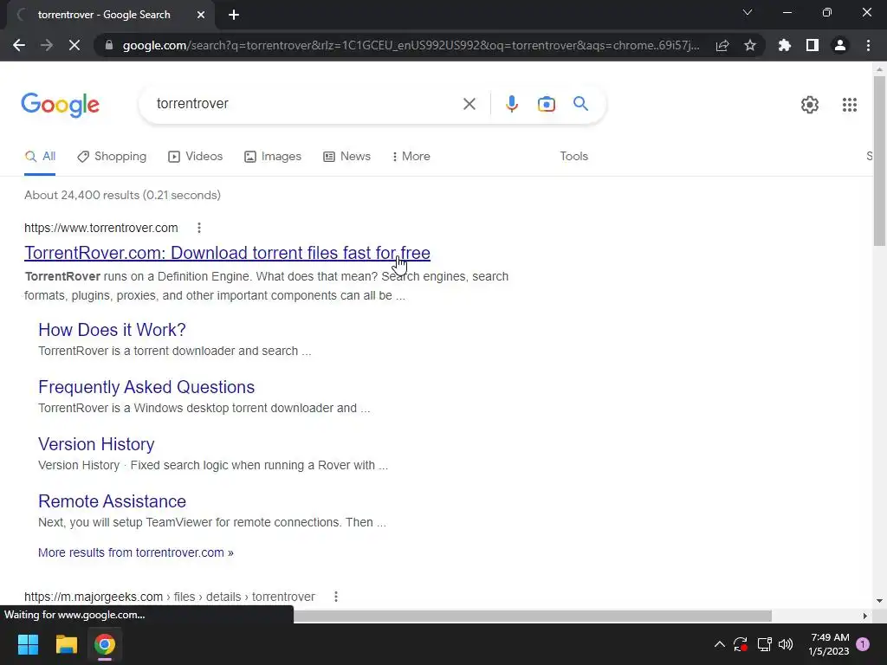Switch to the Shopping tab
This screenshot has height=665, width=887.
(112, 157)
